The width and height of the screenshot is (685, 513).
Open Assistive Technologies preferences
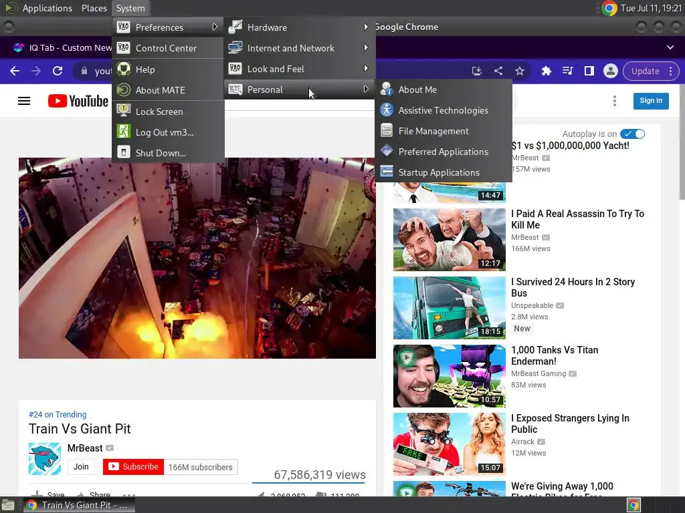(444, 110)
